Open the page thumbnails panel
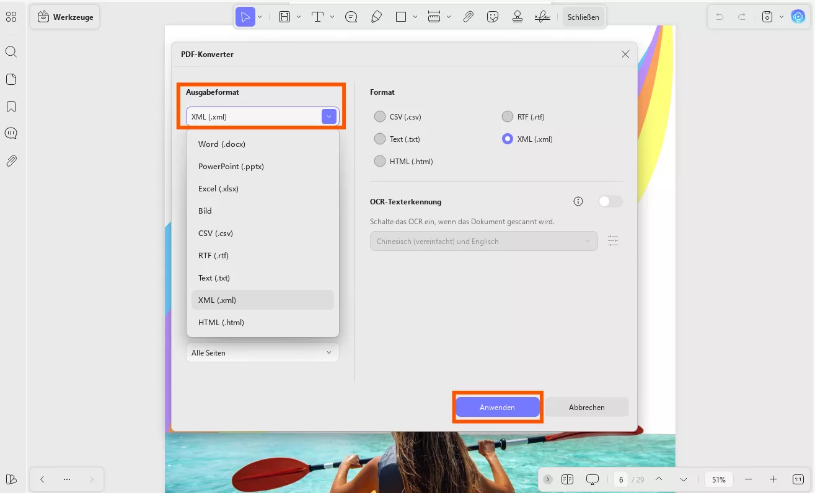Viewport: 815px width, 493px height. point(11,79)
